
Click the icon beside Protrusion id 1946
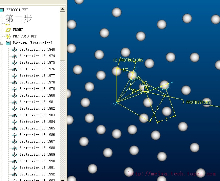[x=14, y=50]
